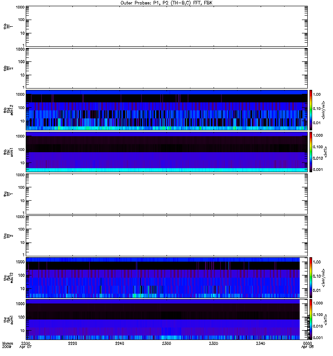Click inside the thb fbk edc12 spectrogram
This screenshot has width=333, height=356.
tap(166, 110)
